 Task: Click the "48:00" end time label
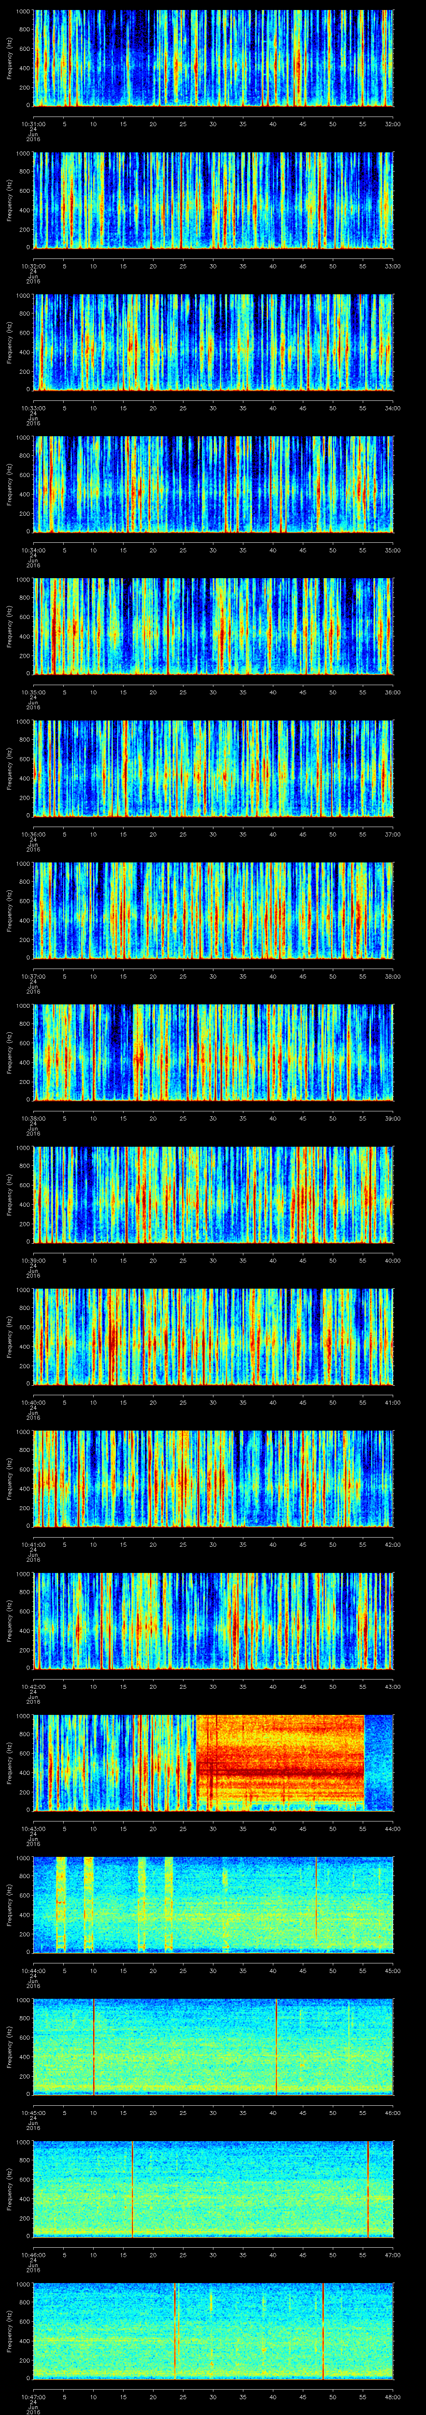(x=392, y=2396)
